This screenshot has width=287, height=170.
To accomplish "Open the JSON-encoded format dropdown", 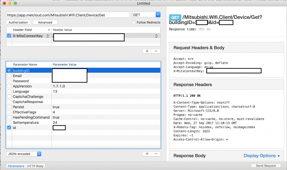I will [24, 154].
